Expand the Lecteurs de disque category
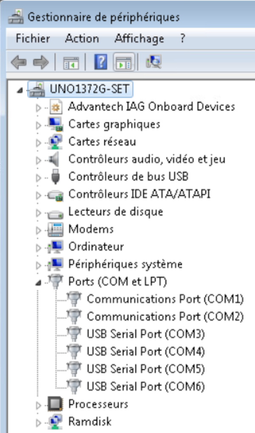255x433 pixels. pos(39,212)
